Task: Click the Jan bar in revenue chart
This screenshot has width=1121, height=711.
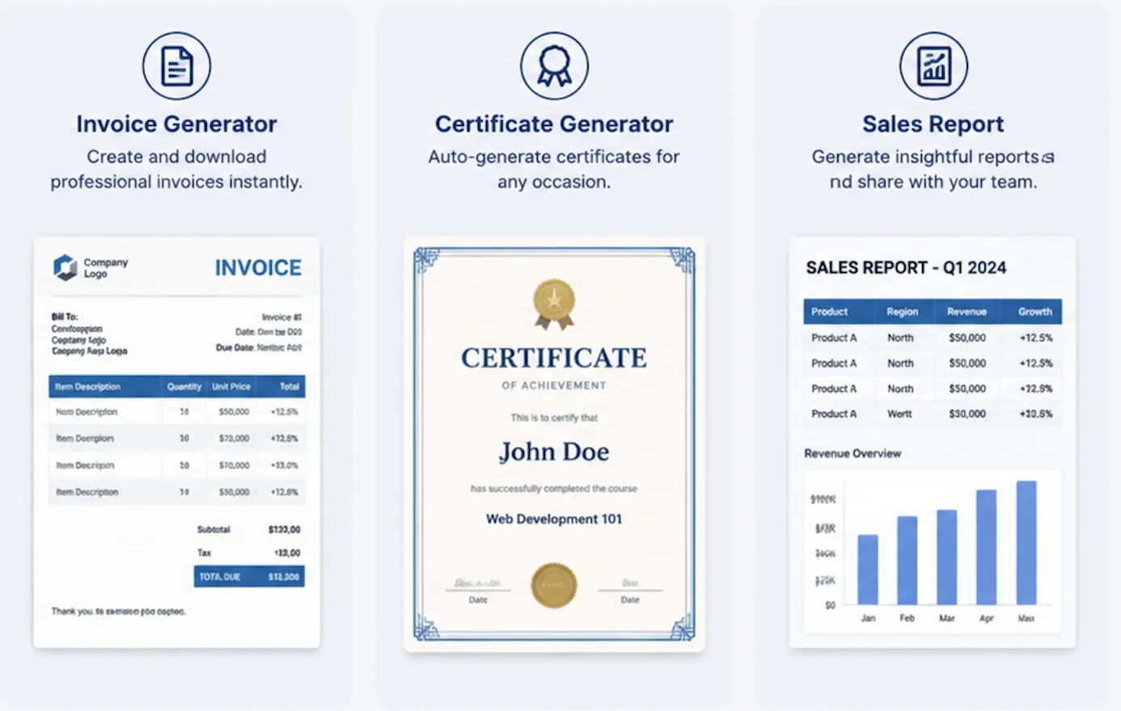Action: click(x=868, y=570)
